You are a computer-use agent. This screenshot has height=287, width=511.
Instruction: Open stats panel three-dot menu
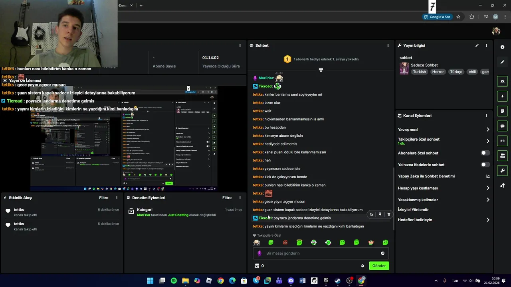tap(240, 45)
